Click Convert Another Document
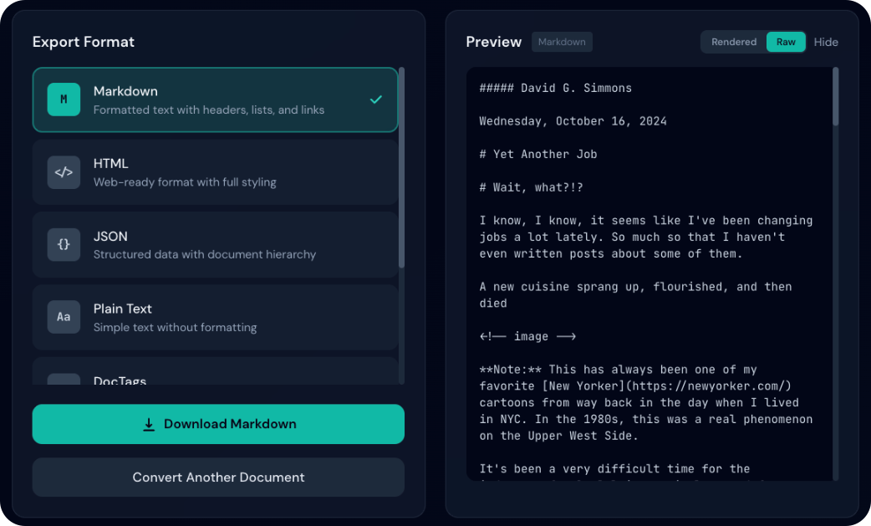Viewport: 871px width, 526px height. pyautogui.click(x=218, y=477)
